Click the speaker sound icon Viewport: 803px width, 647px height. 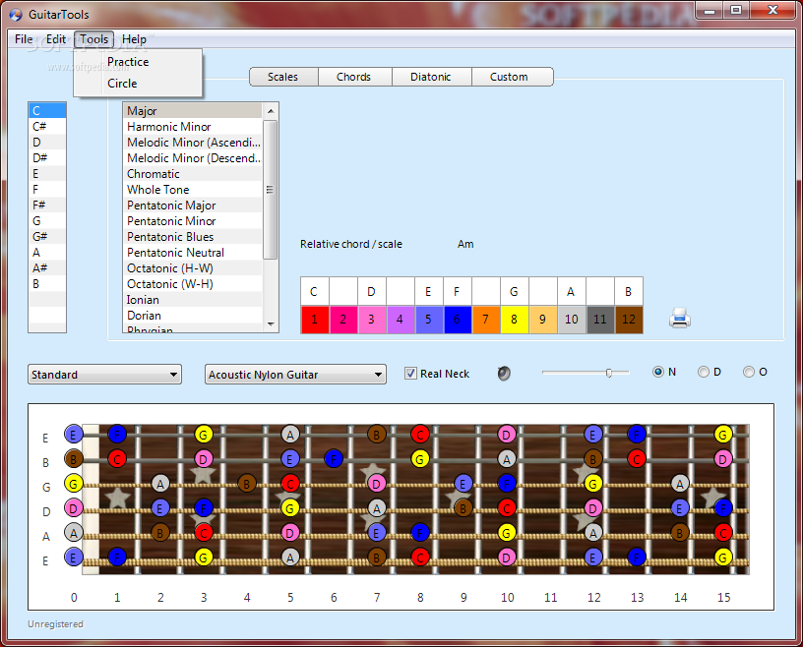point(504,373)
